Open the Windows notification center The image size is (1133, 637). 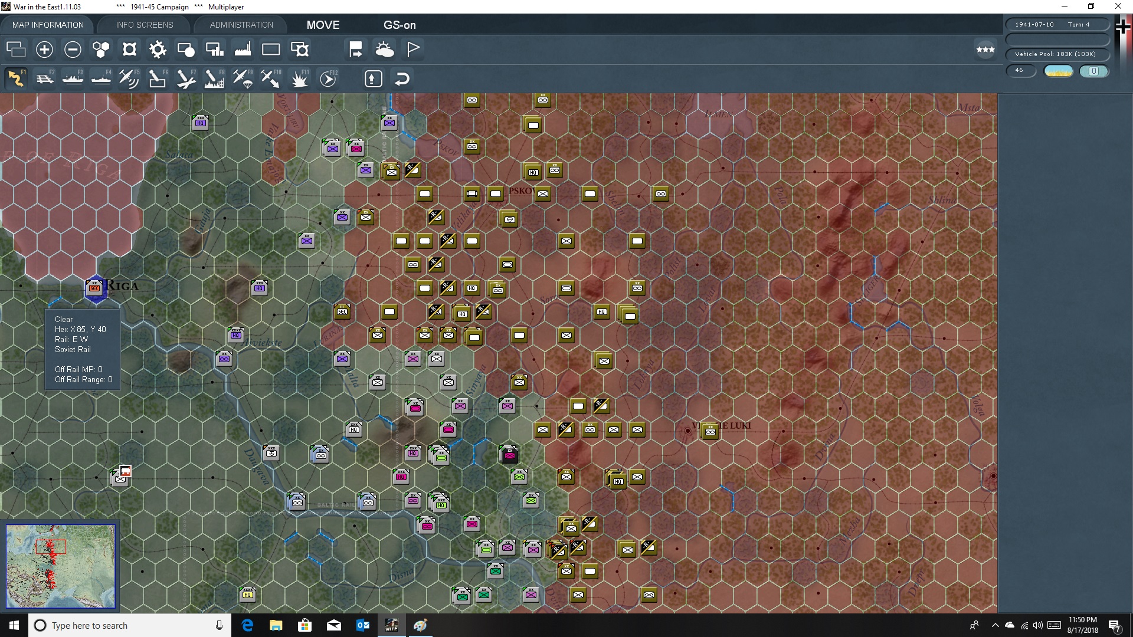pos(1115,625)
